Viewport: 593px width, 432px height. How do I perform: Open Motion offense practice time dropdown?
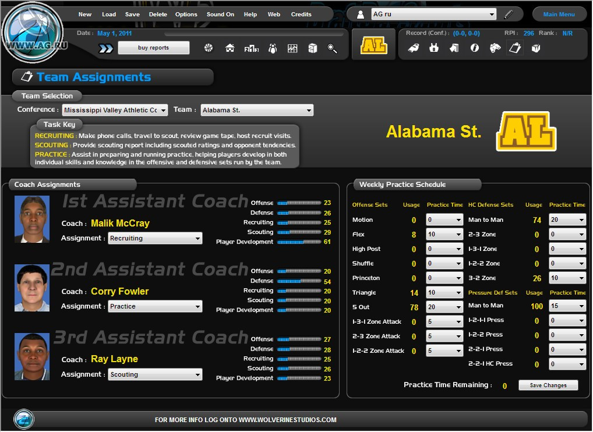point(444,219)
